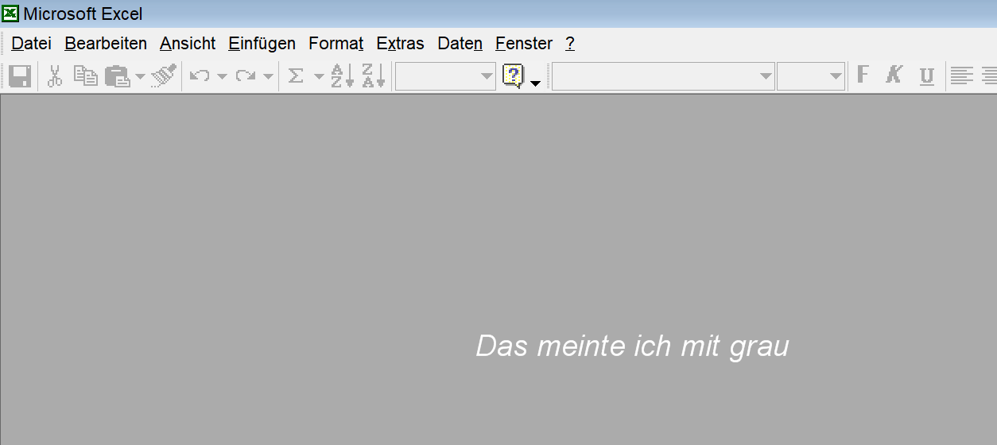Image resolution: width=997 pixels, height=445 pixels.
Task: Click the Sort Descending Z-A icon
Action: [374, 76]
